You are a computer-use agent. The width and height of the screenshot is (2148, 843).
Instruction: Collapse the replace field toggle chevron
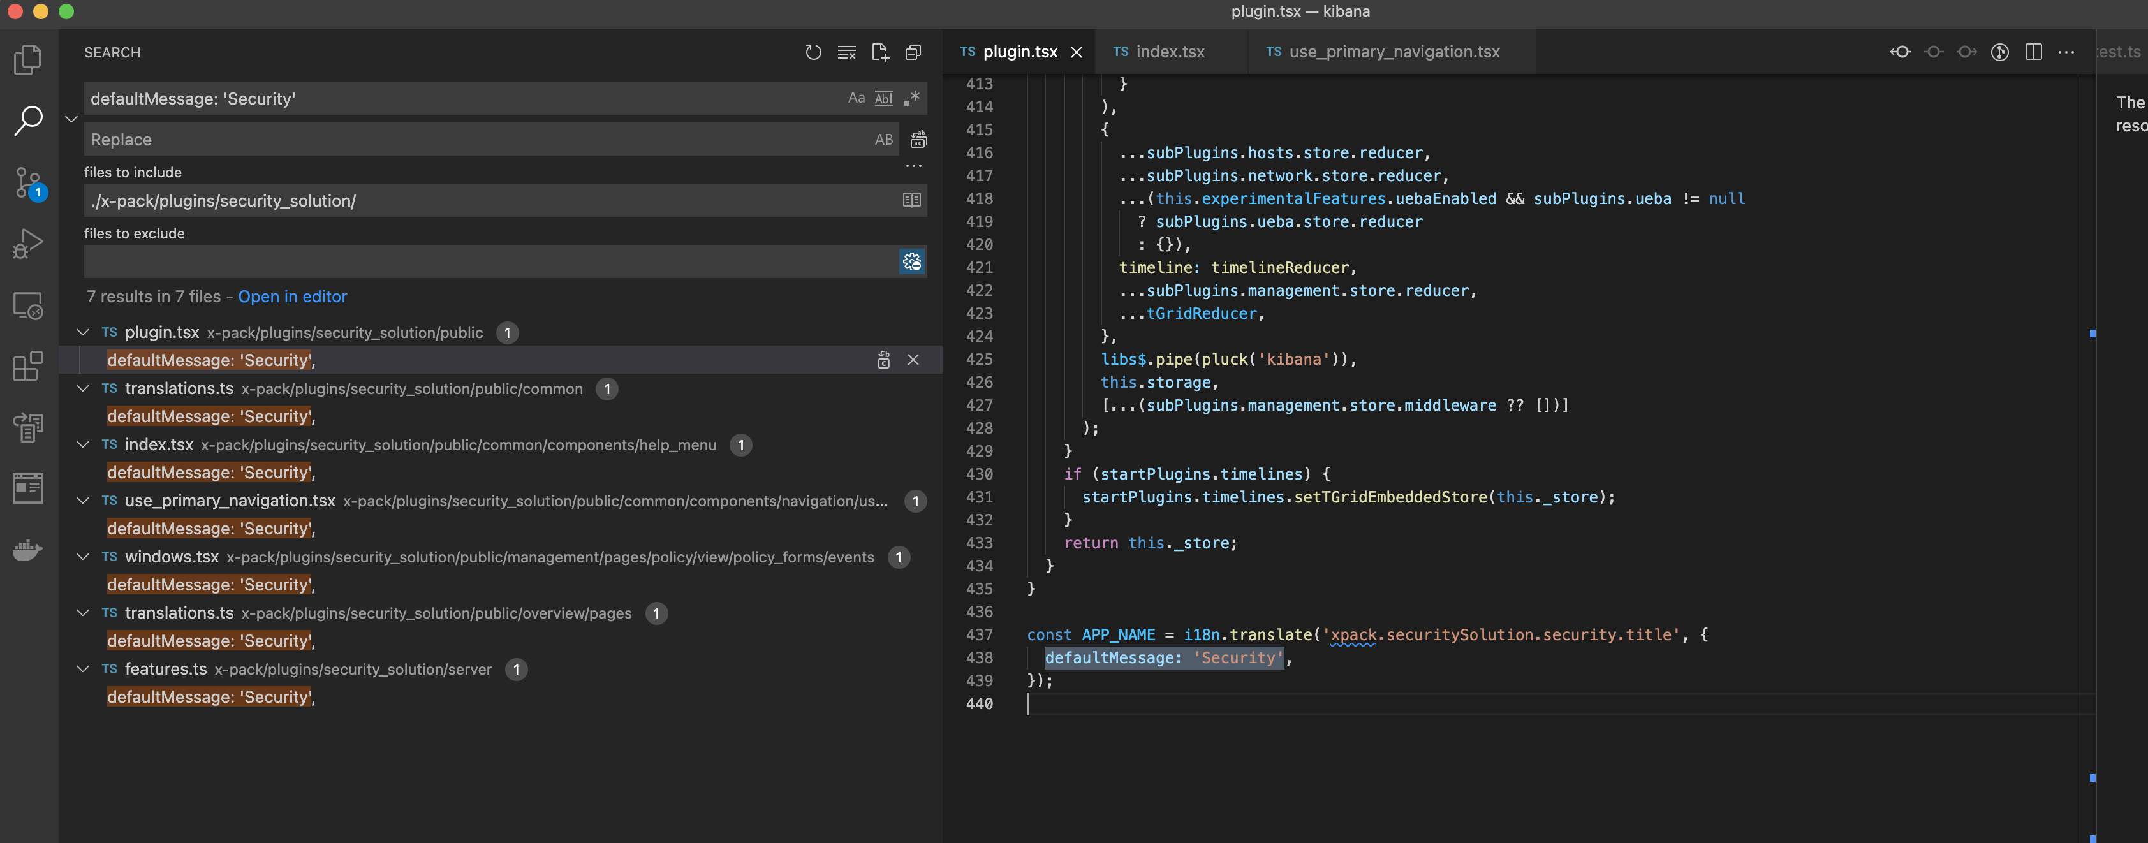[71, 119]
